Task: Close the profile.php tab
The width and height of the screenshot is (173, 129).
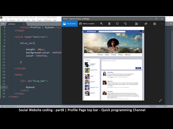Action: pyautogui.click(x=24, y=24)
